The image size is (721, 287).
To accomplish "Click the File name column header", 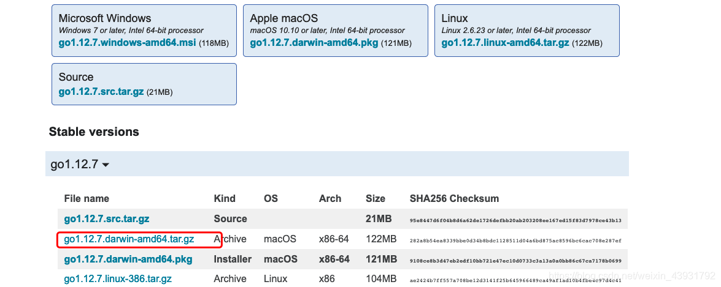I will click(87, 198).
